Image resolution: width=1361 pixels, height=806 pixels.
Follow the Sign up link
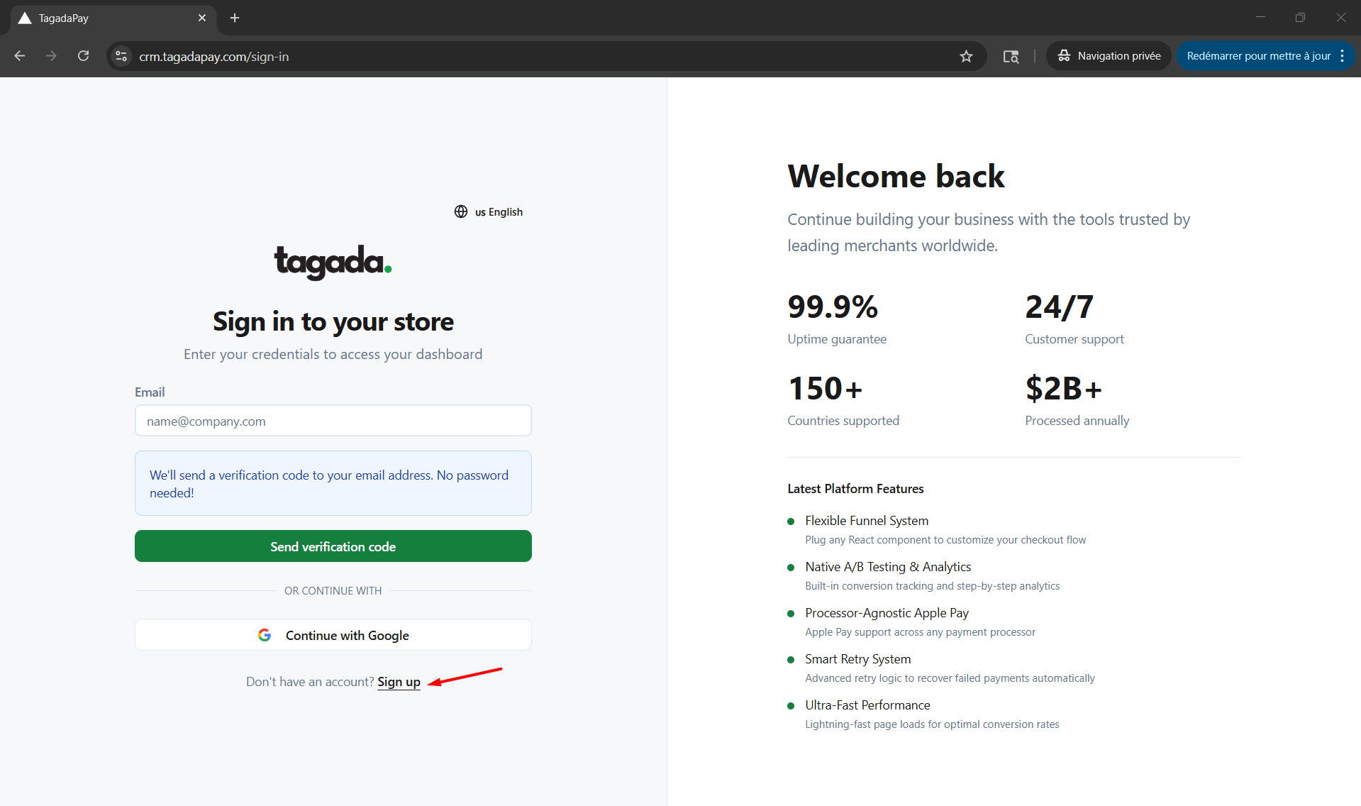coord(399,682)
